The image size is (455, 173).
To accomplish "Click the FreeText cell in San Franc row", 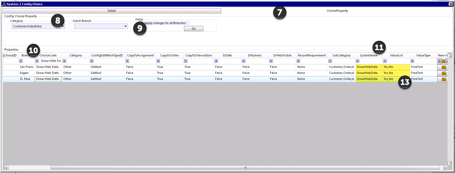I will 424,67.
